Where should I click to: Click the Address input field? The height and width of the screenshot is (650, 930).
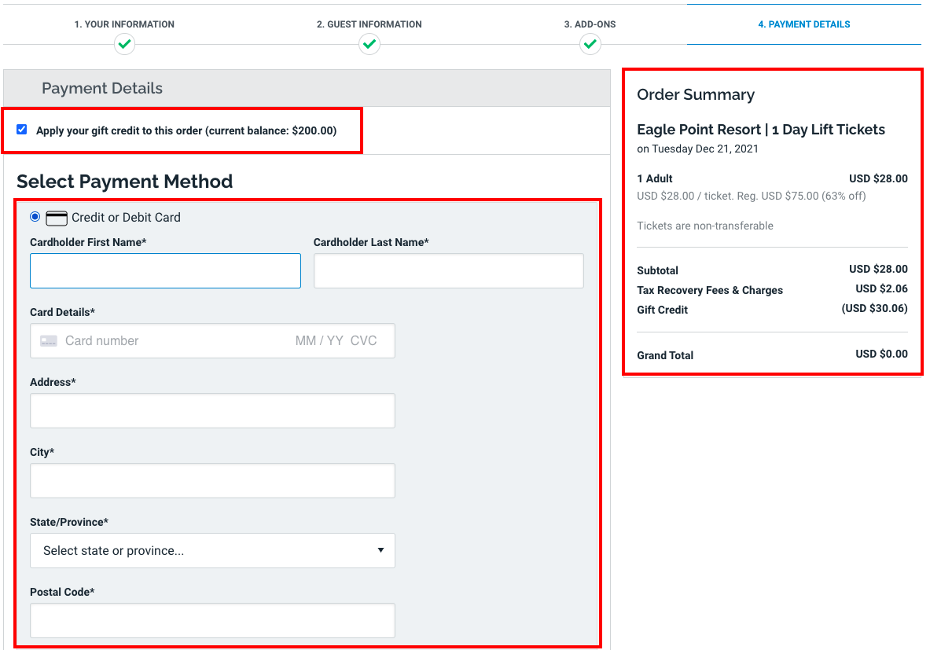pos(212,410)
